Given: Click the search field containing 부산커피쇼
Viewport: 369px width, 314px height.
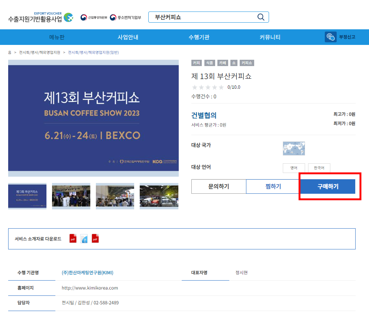Looking at the screenshot, I should (203, 17).
